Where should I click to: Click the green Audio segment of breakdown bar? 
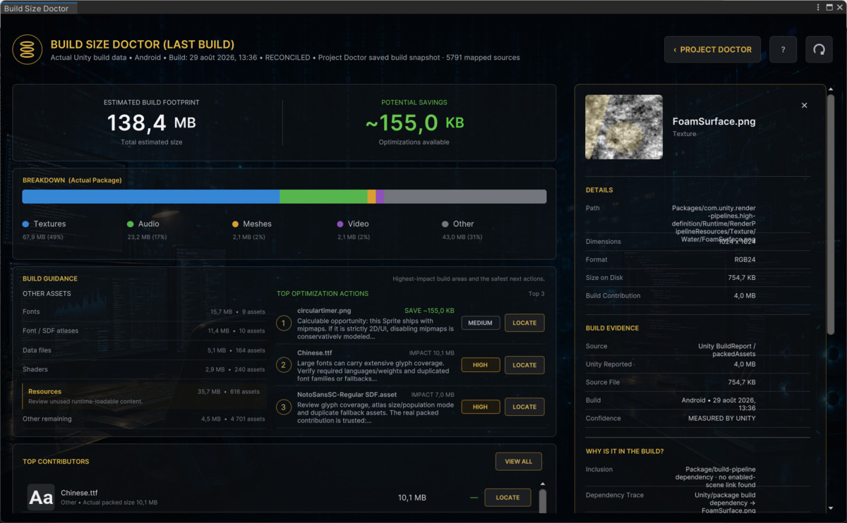pyautogui.click(x=323, y=197)
